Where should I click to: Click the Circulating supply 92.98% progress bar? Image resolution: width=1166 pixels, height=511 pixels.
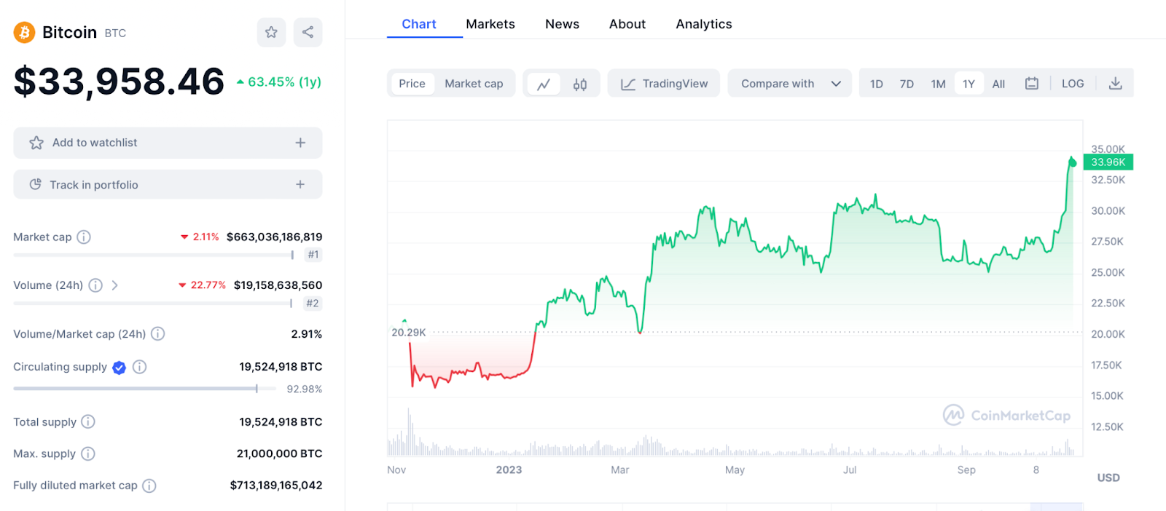(144, 389)
